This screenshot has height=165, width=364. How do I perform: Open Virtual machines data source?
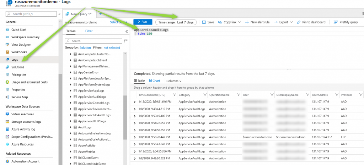tap(22, 114)
